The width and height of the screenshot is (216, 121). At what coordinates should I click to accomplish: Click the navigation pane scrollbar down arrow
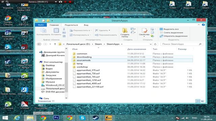[x=66, y=98]
